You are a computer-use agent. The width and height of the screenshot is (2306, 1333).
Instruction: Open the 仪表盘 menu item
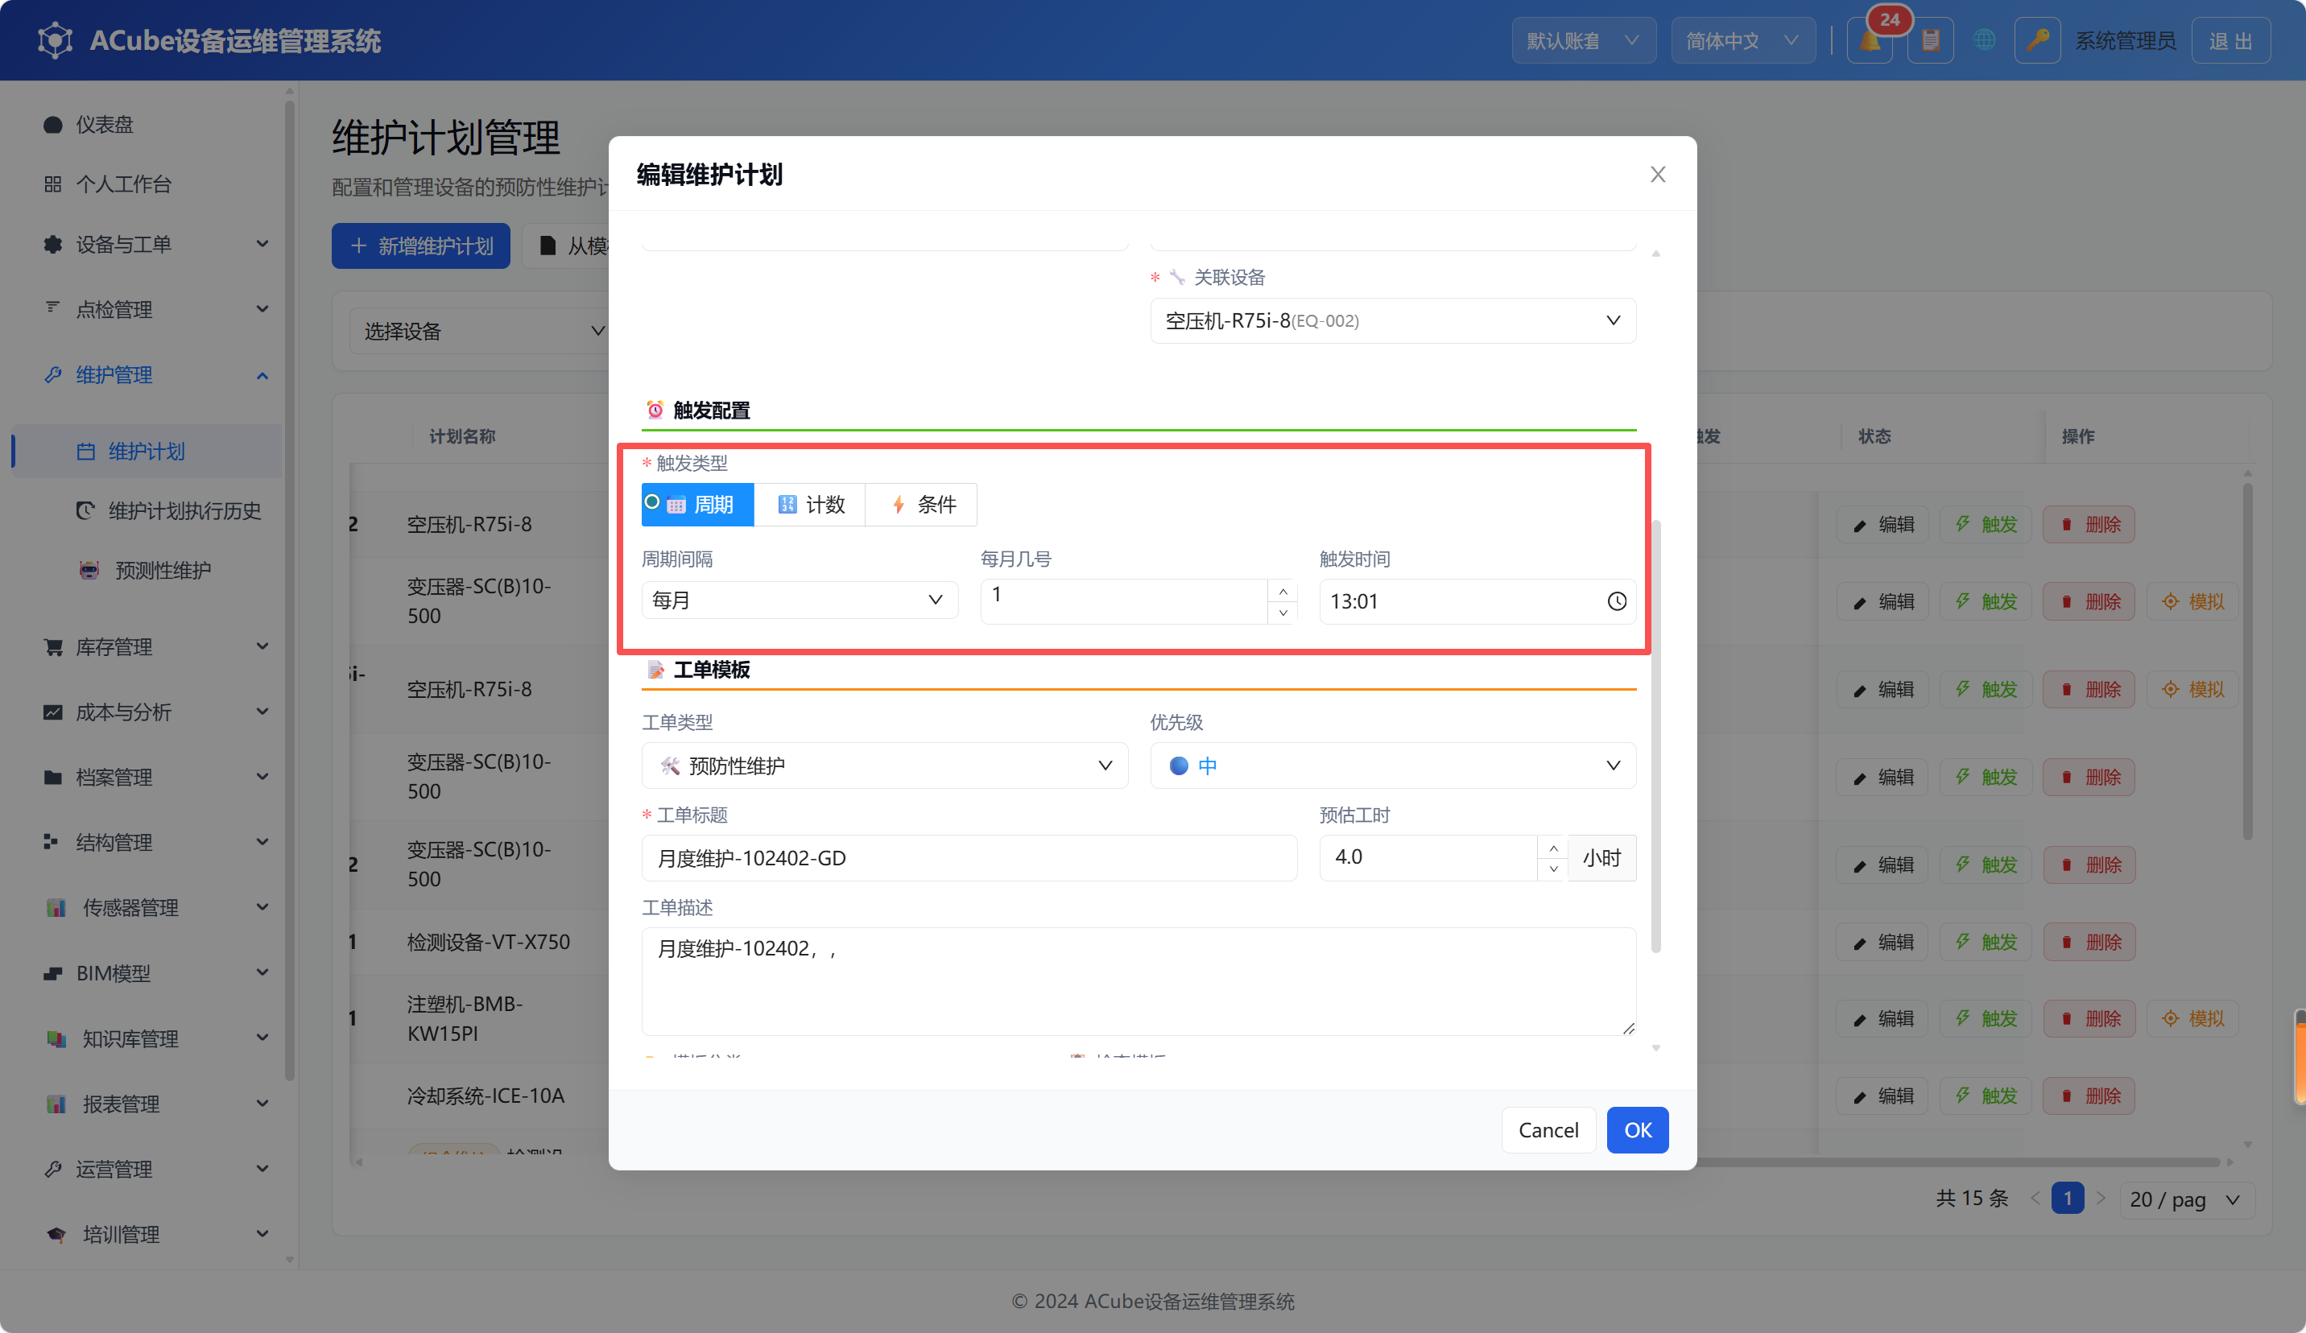pyautogui.click(x=147, y=125)
